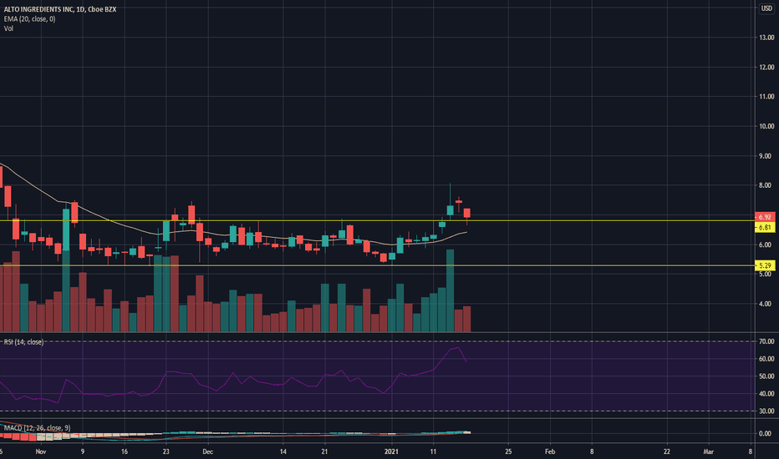779x459 pixels.
Task: Click the 12.00 price axis label
Action: coord(766,67)
